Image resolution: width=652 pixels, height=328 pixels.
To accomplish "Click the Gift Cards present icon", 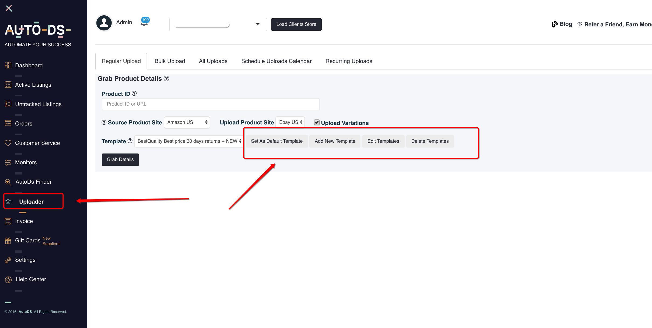I will [8, 240].
